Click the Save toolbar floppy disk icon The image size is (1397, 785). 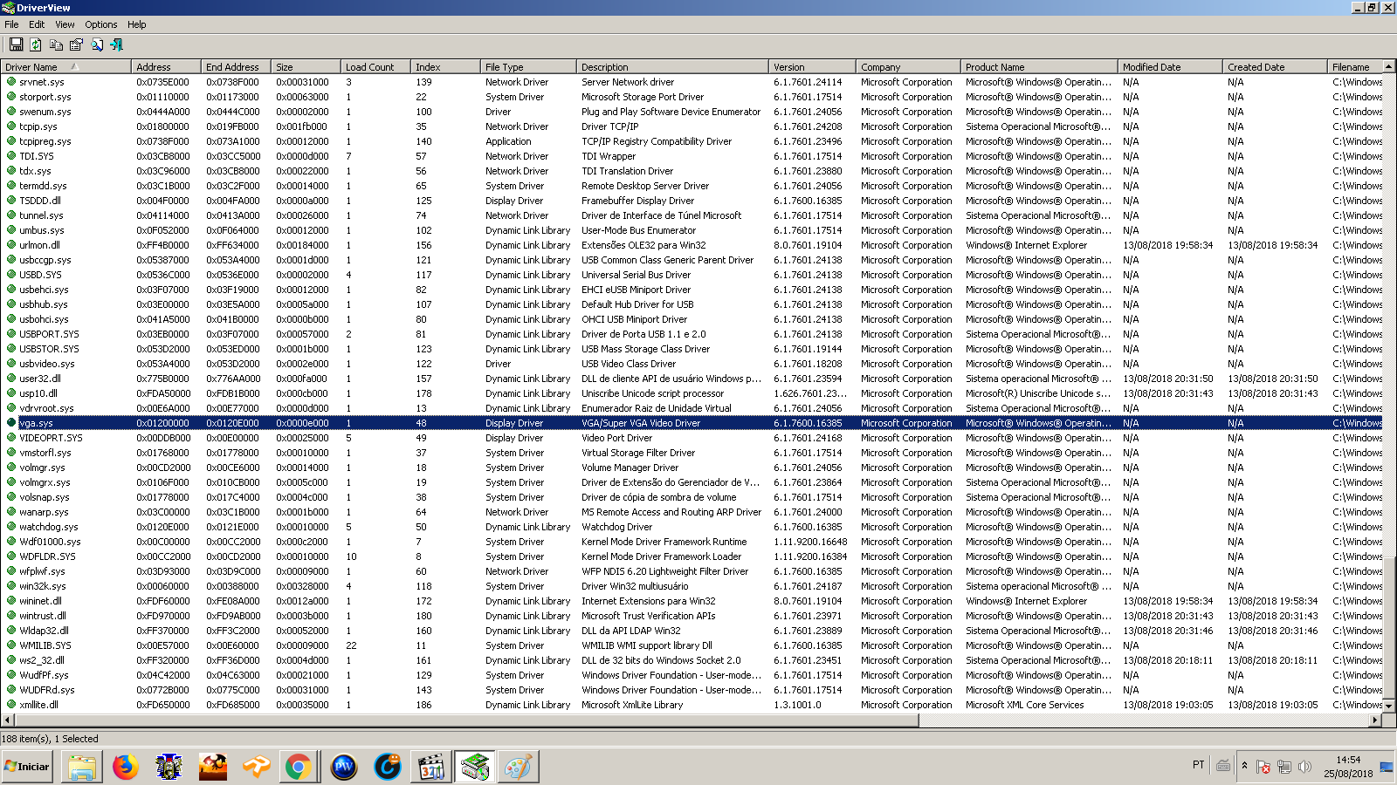click(16, 44)
